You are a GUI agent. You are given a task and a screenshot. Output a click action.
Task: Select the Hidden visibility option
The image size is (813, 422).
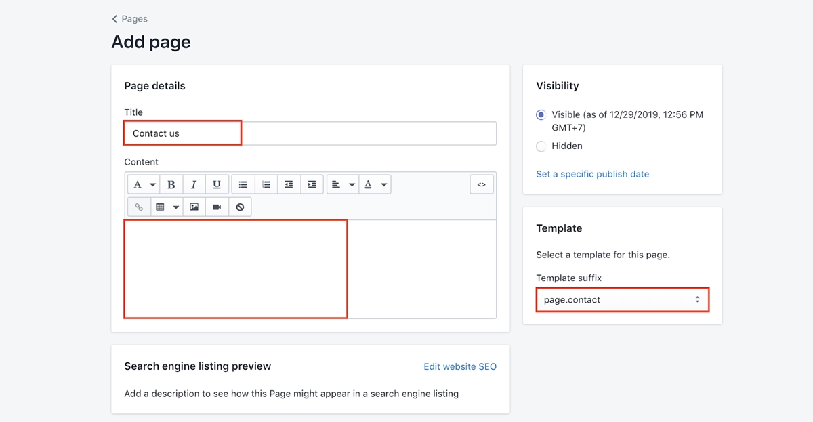(x=541, y=146)
